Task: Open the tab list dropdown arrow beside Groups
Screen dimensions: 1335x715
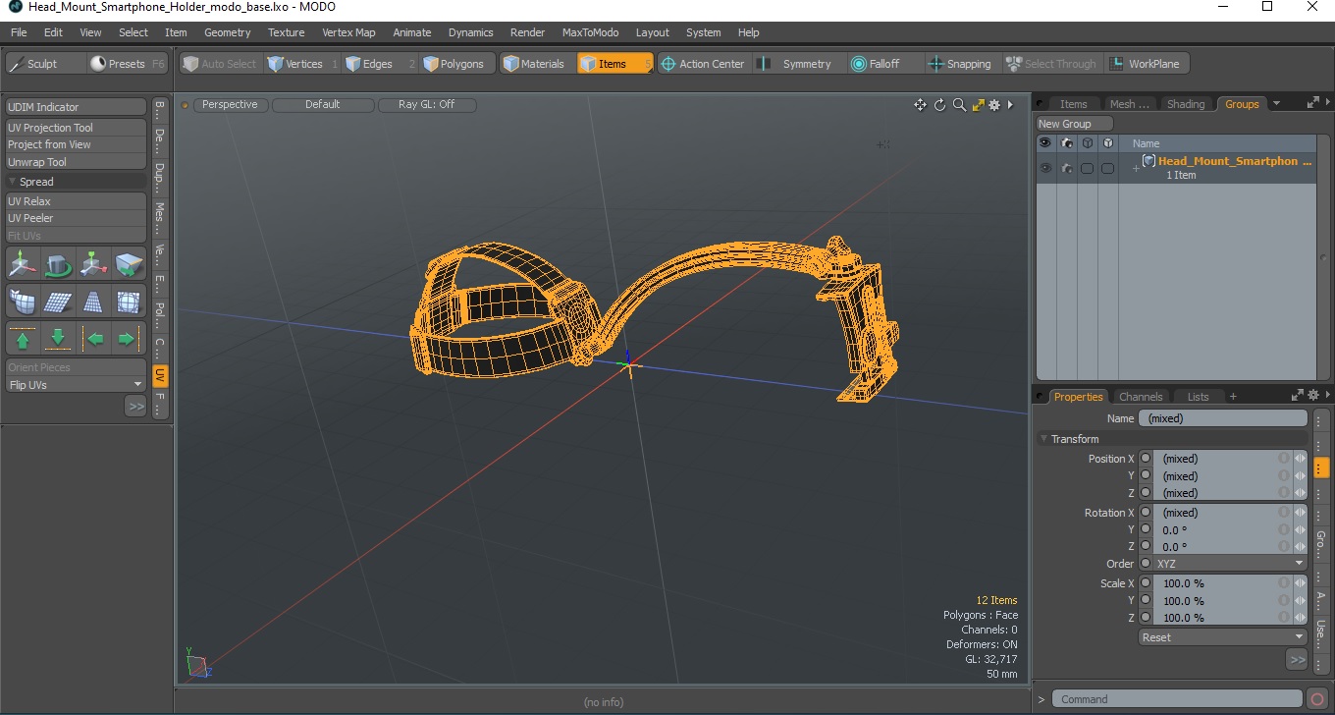Action: 1276,103
